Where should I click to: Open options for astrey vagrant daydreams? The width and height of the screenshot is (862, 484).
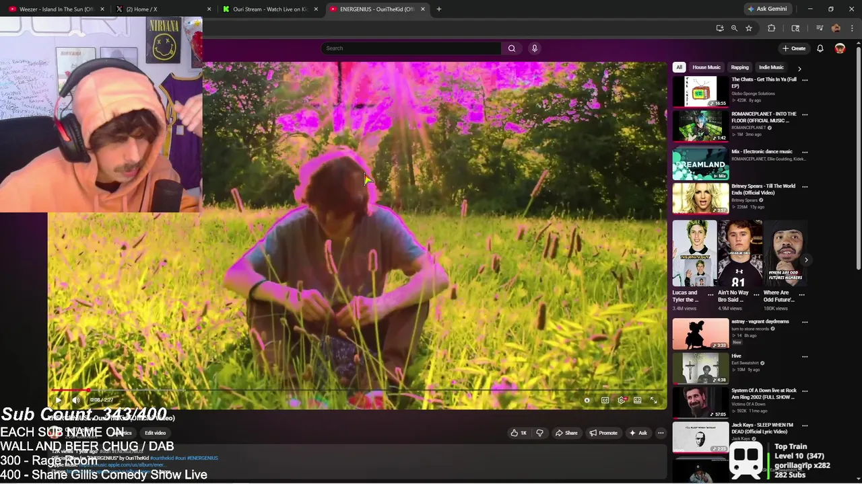(805, 322)
